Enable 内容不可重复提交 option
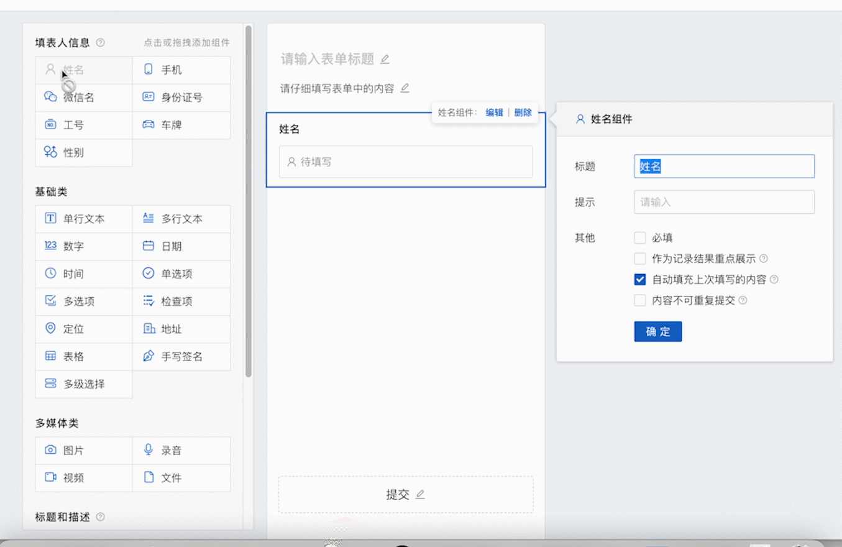842x547 pixels. click(640, 300)
